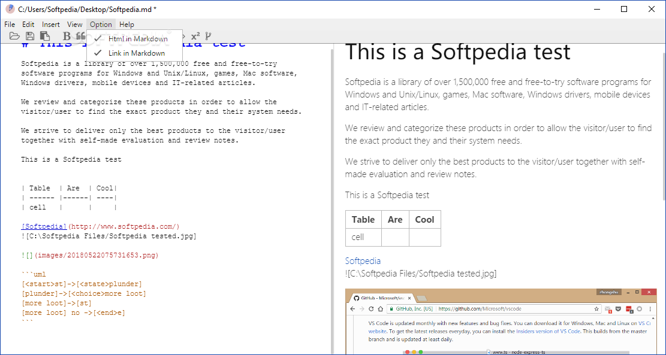Click the "[more loot] no ->[<end>e]" line
The height and width of the screenshot is (355, 666).
point(73,313)
